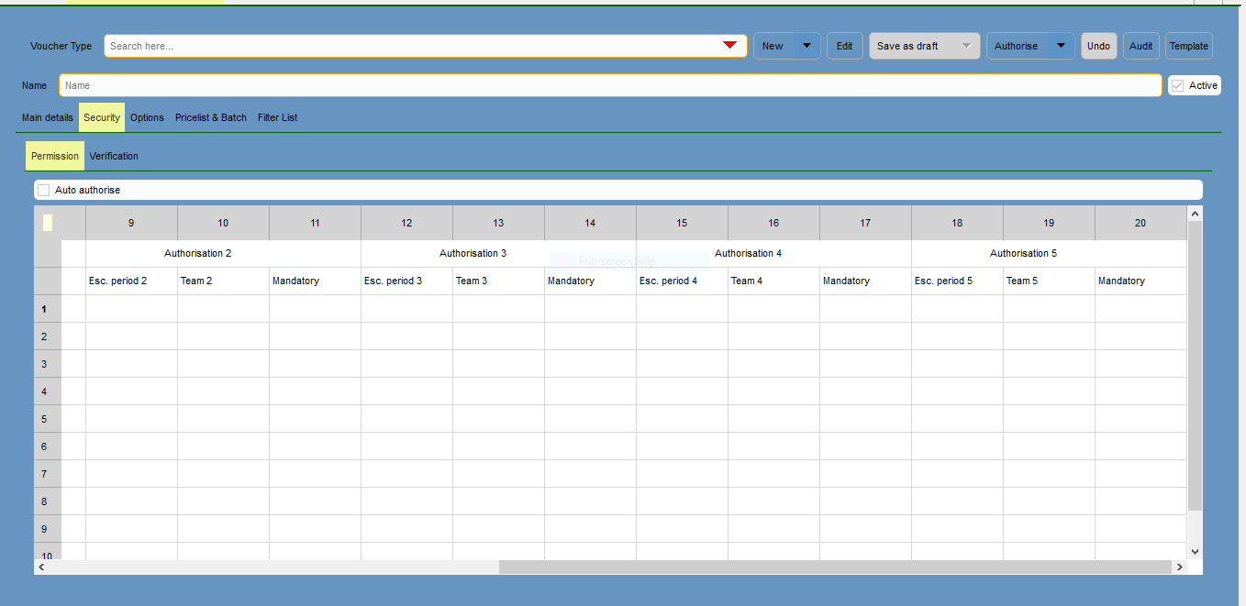Select column header 19

(1049, 223)
